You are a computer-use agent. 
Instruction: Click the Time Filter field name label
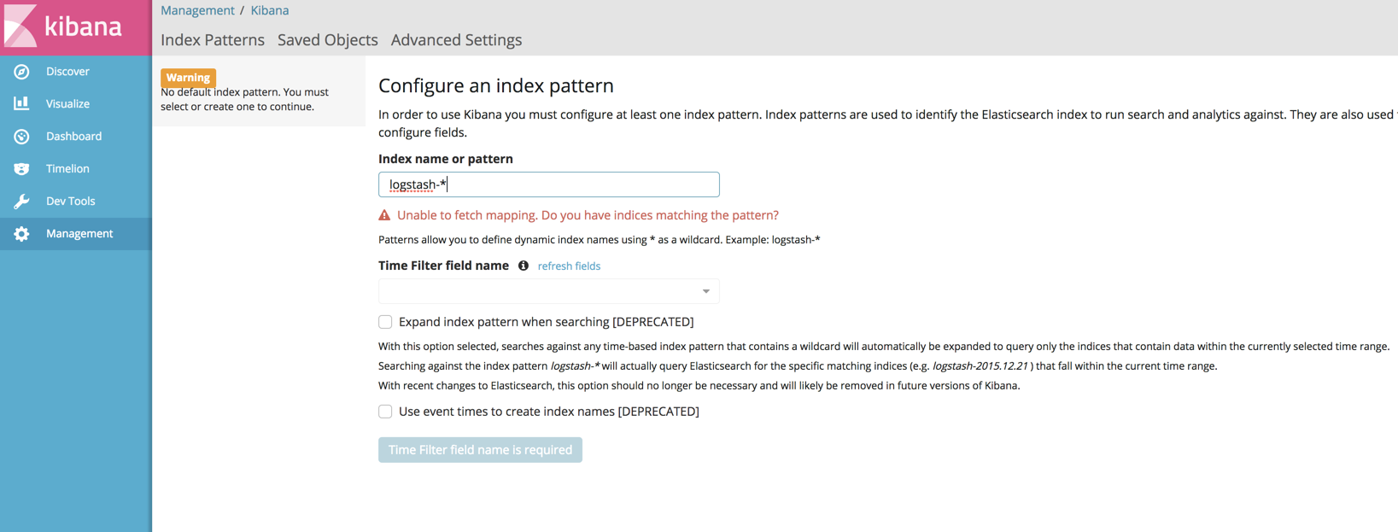pyautogui.click(x=443, y=266)
